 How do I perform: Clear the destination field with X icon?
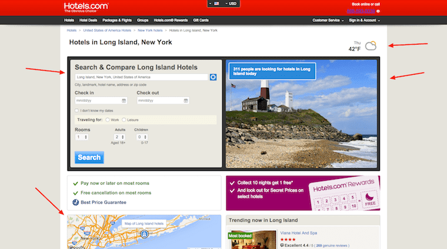pos(213,77)
